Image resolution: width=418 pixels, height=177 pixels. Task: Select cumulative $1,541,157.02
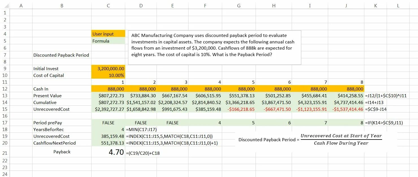(141, 102)
